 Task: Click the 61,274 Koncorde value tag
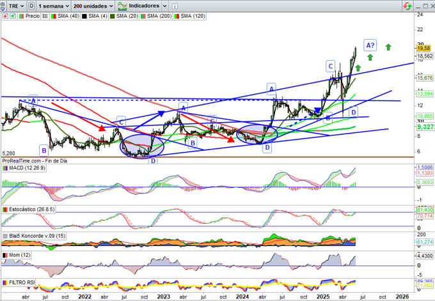click(x=425, y=242)
